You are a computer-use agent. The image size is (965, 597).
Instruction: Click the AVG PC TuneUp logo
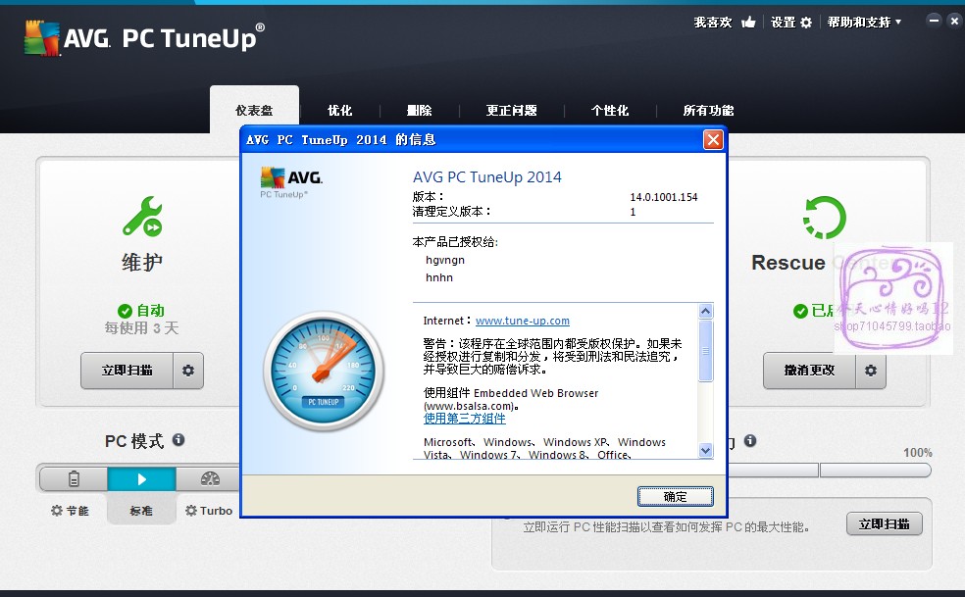(x=144, y=37)
